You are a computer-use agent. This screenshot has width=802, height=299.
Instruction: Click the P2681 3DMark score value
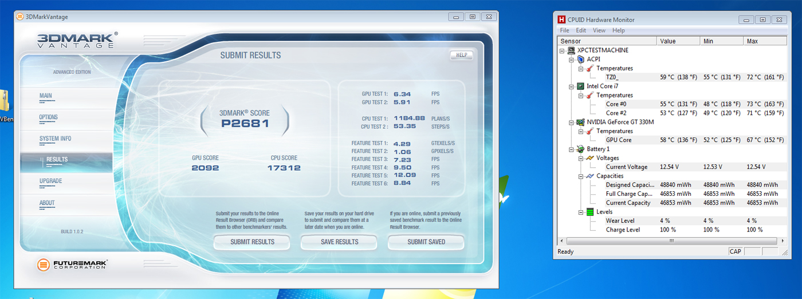(245, 123)
